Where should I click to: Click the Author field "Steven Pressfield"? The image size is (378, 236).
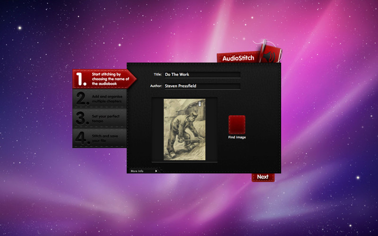202,86
